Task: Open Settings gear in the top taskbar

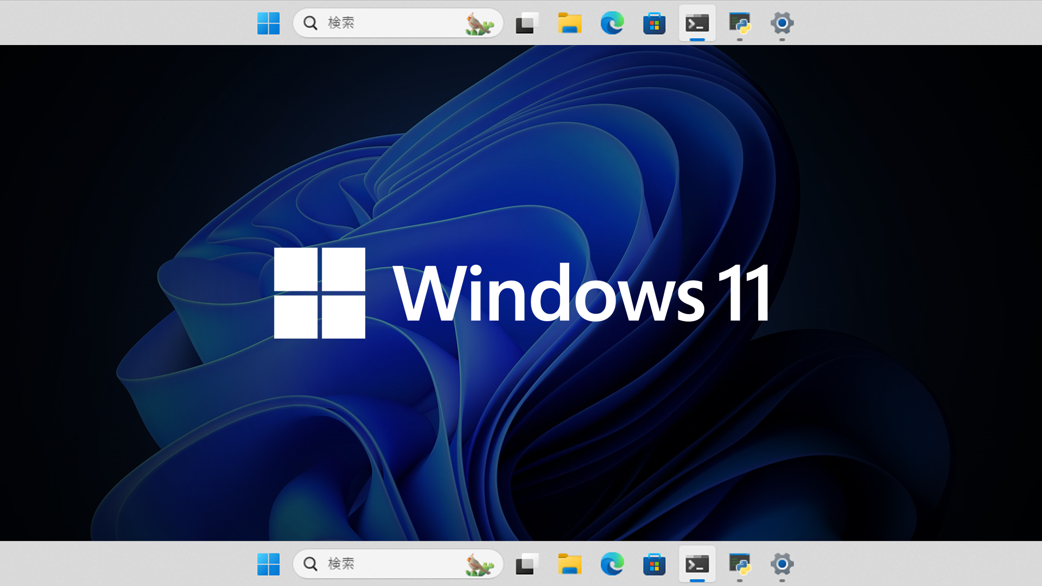Action: coord(782,23)
